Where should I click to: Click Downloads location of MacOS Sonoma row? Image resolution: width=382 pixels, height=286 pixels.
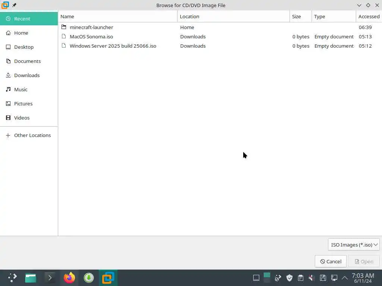193,36
